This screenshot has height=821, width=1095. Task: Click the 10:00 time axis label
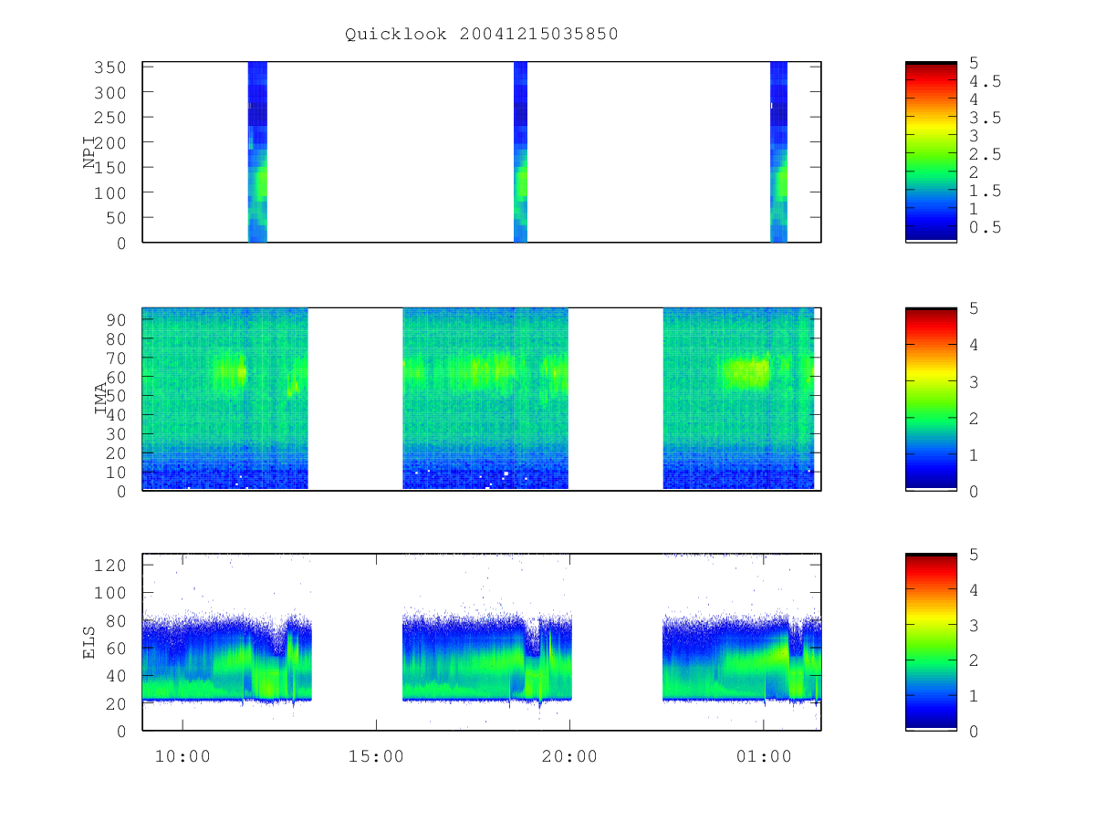[182, 756]
